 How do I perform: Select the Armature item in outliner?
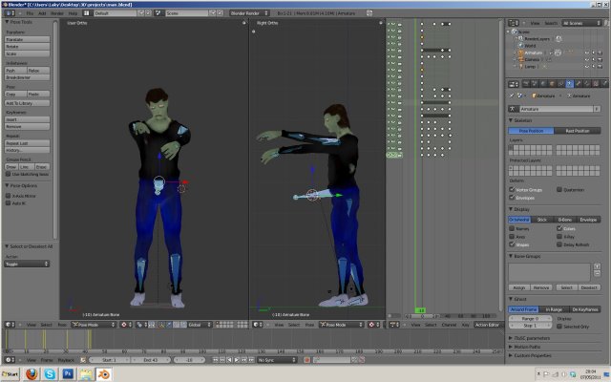(x=533, y=53)
